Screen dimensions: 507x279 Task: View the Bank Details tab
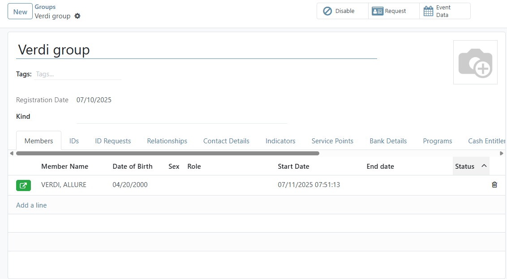point(388,141)
